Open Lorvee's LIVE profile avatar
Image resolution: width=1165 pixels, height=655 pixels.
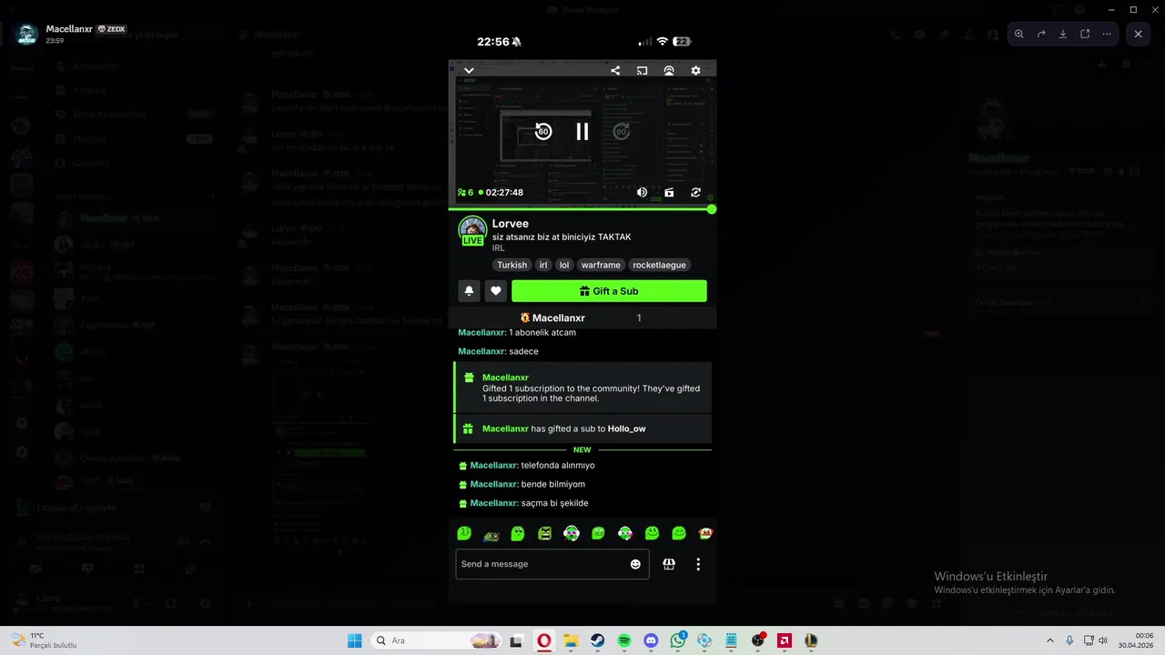pyautogui.click(x=472, y=231)
